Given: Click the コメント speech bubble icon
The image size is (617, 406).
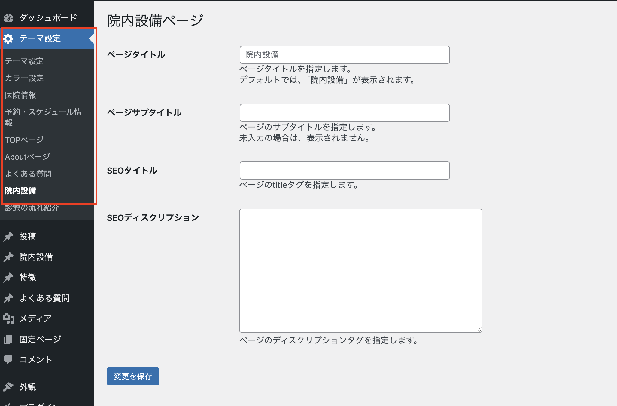Looking at the screenshot, I should (8, 359).
